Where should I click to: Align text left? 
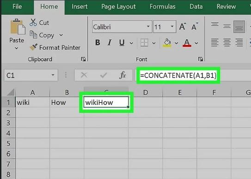pos(214,42)
